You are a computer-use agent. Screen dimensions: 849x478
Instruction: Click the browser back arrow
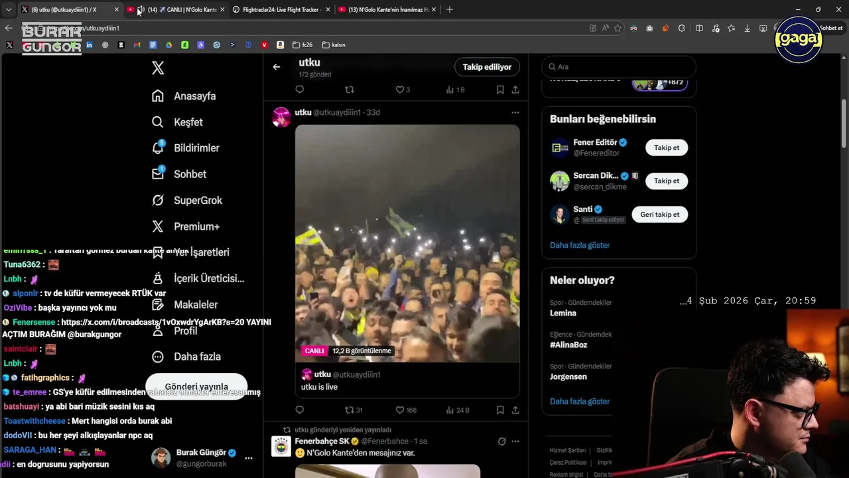9,28
